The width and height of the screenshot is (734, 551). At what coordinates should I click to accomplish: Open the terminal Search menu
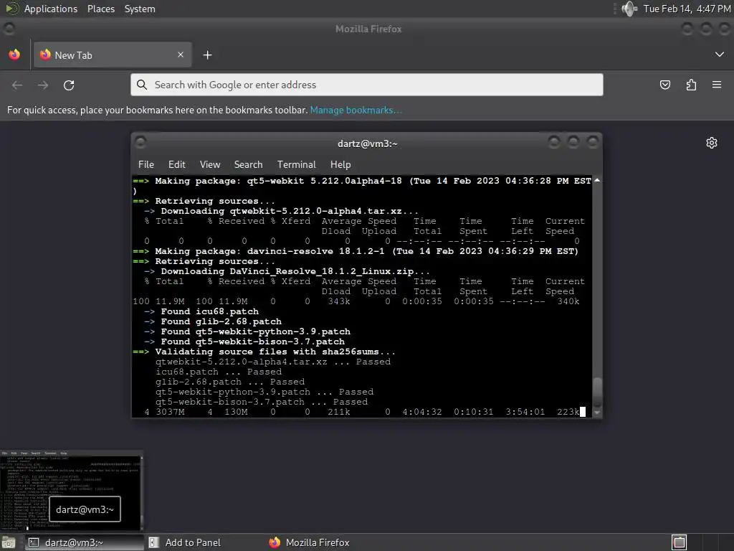(248, 164)
